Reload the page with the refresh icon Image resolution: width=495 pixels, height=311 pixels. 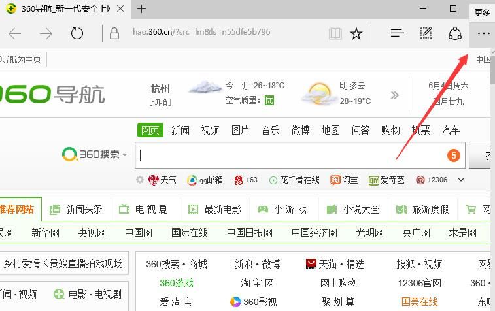coord(77,33)
